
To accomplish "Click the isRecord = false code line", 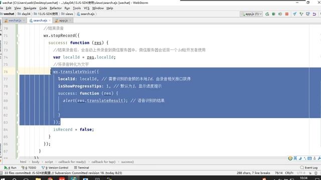I will 74,129.
